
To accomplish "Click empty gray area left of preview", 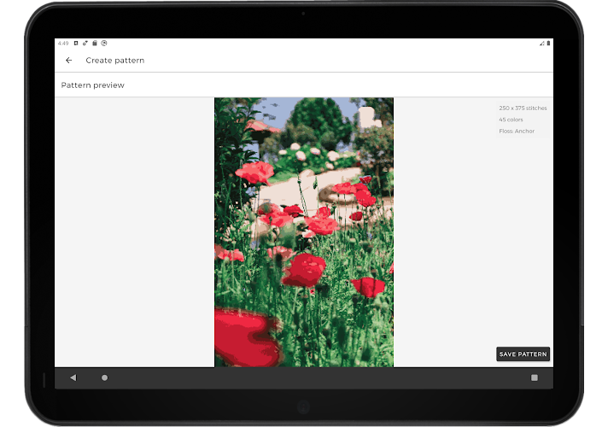I will pyautogui.click(x=134, y=232).
